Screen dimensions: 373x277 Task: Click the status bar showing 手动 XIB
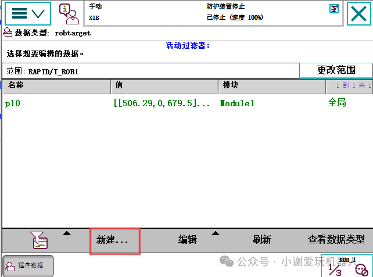213,13
